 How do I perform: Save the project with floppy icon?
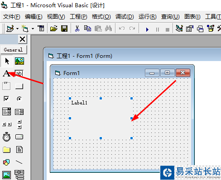click(64, 28)
